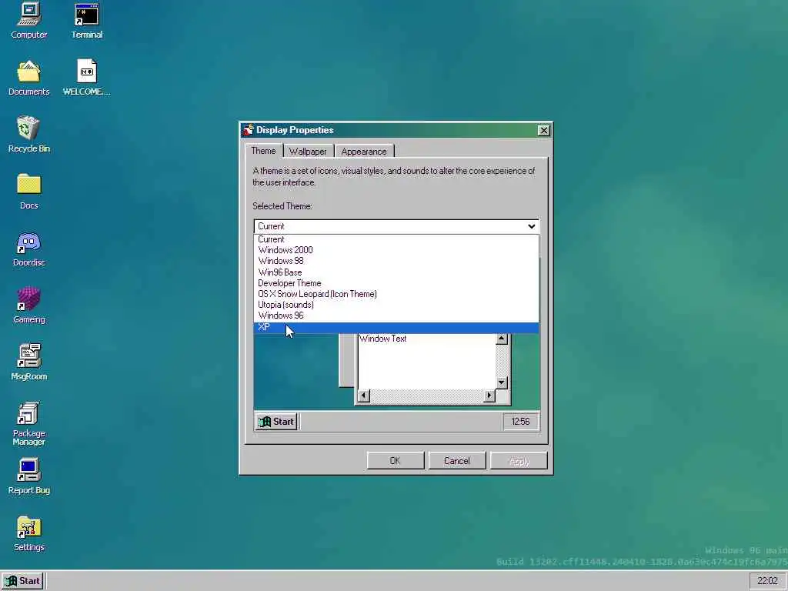Select the Windows 2000 theme option

(396, 250)
